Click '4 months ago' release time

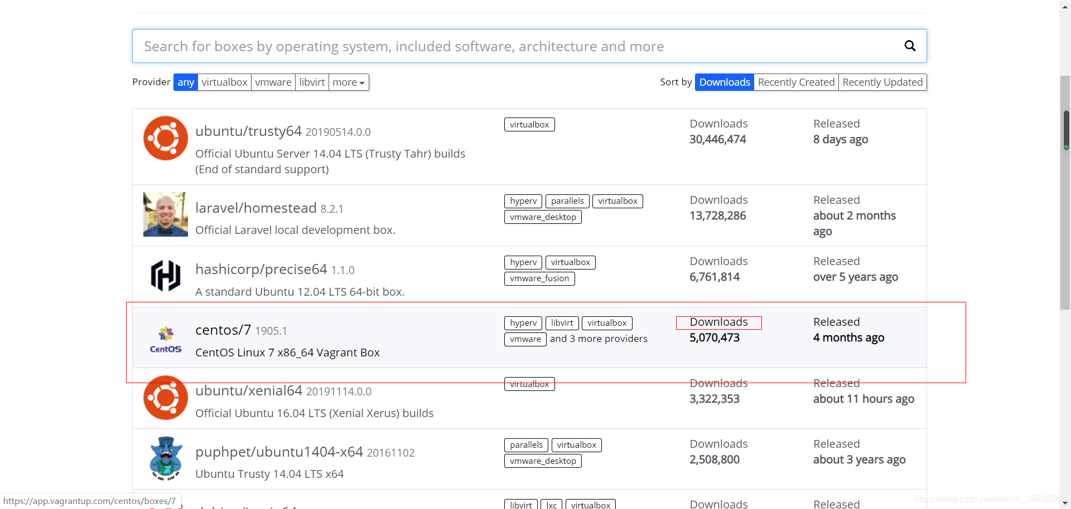pos(849,337)
